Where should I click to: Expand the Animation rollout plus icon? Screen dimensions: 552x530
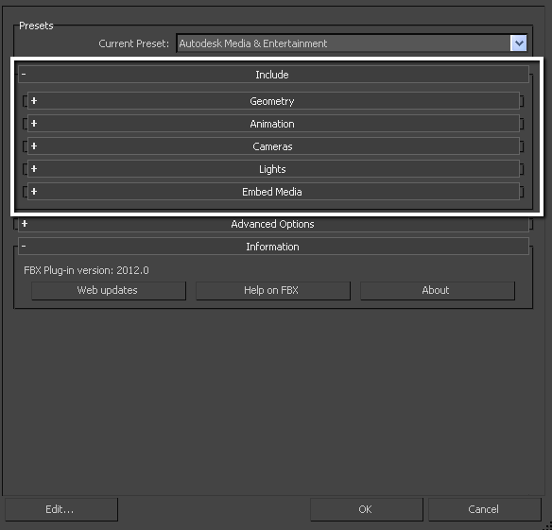(x=34, y=123)
